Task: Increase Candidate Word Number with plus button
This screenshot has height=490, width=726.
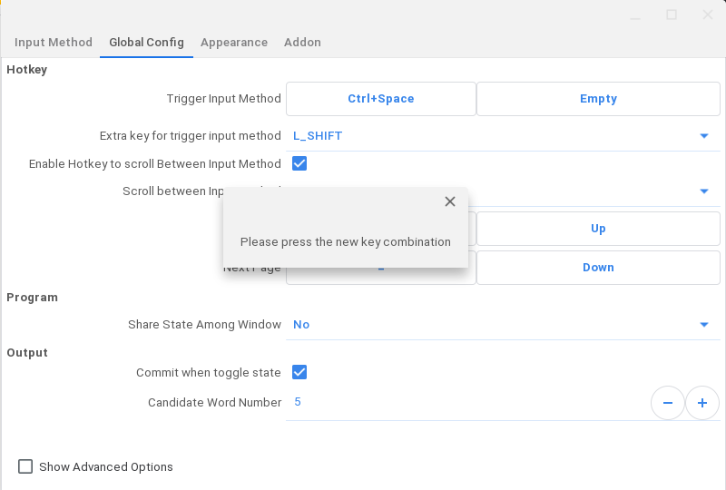Action: tap(701, 402)
